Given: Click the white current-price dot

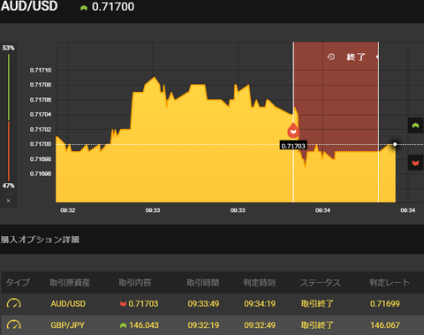Looking at the screenshot, I should point(395,144).
